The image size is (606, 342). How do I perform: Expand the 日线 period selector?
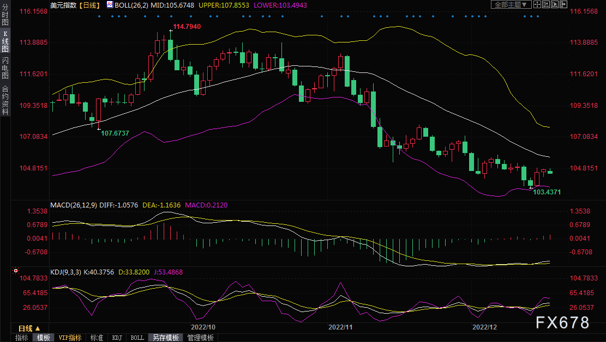point(29,328)
